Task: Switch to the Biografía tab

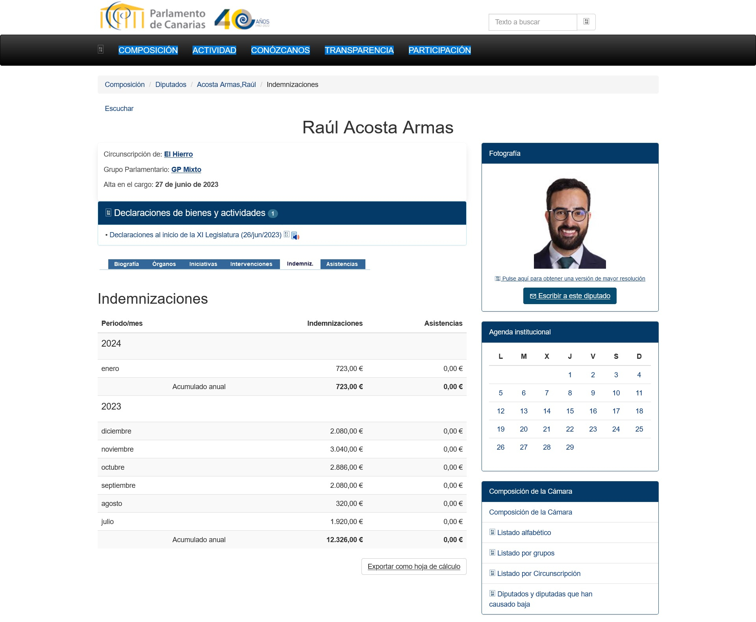Action: pos(126,264)
